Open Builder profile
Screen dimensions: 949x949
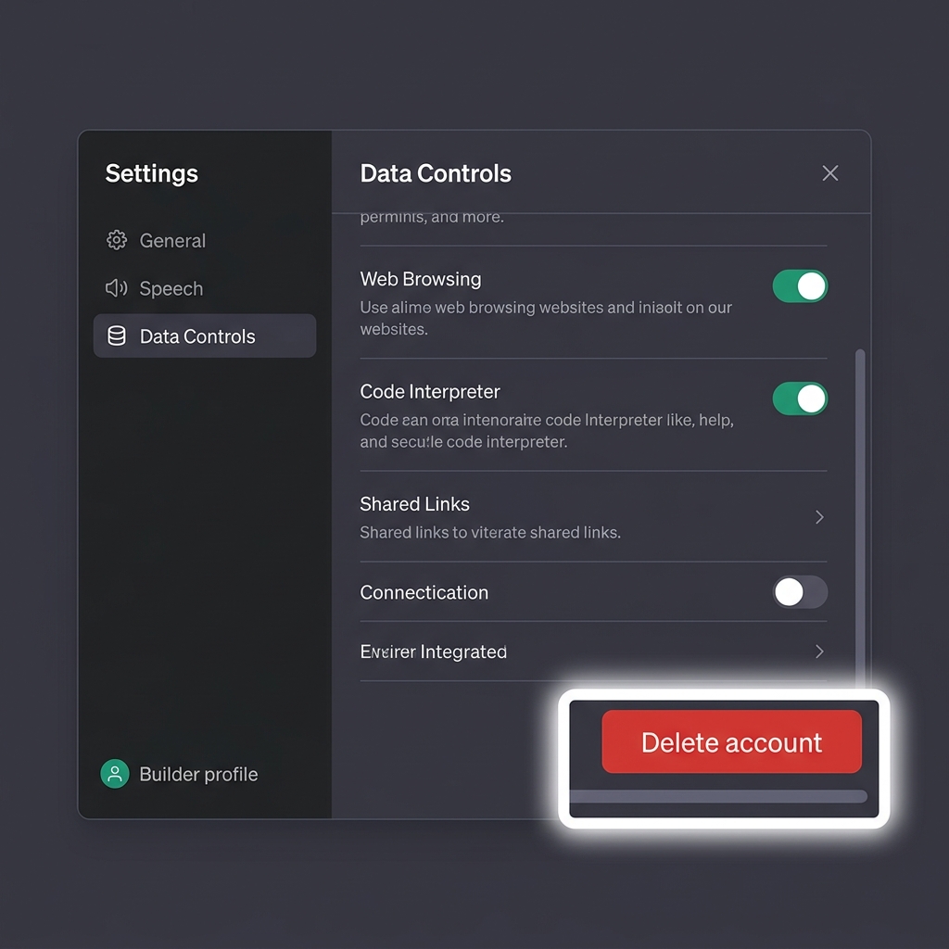tap(180, 774)
